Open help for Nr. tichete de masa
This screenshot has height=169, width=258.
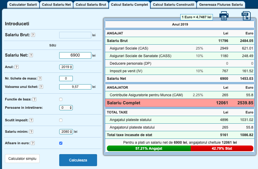click(x=40, y=79)
